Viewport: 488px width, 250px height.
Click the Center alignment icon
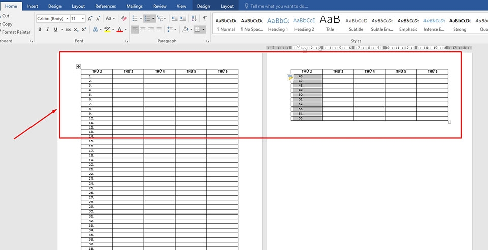(143, 29)
